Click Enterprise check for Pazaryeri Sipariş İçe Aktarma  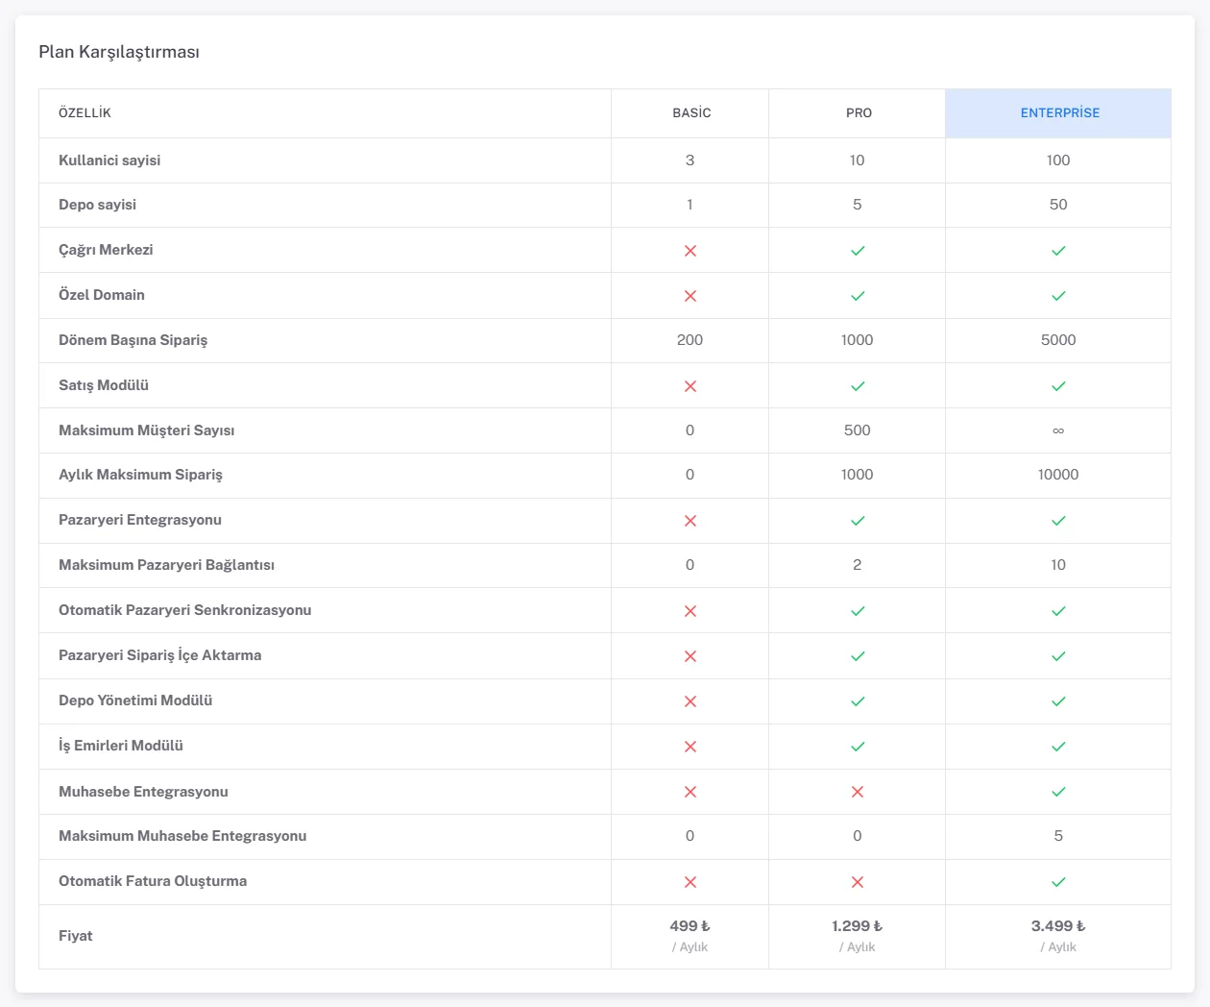pyautogui.click(x=1058, y=656)
